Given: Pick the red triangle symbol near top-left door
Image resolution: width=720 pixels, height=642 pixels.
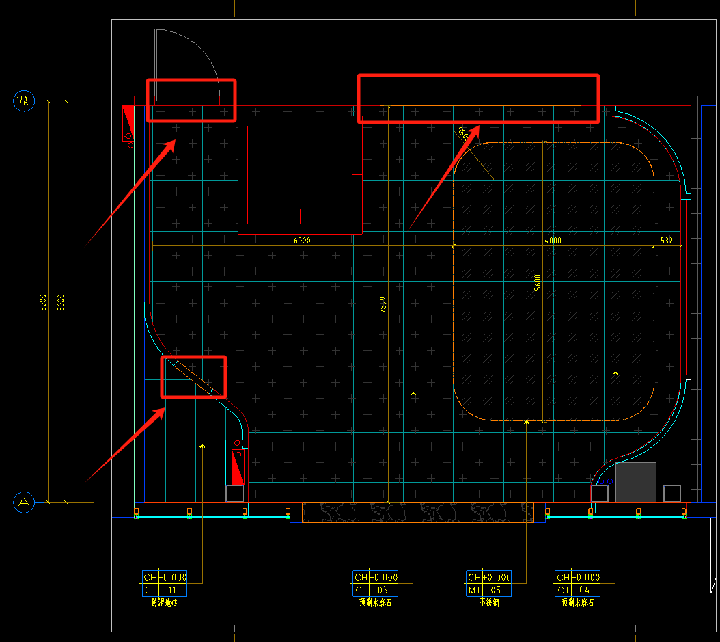Looking at the screenshot, I should coord(128,115).
